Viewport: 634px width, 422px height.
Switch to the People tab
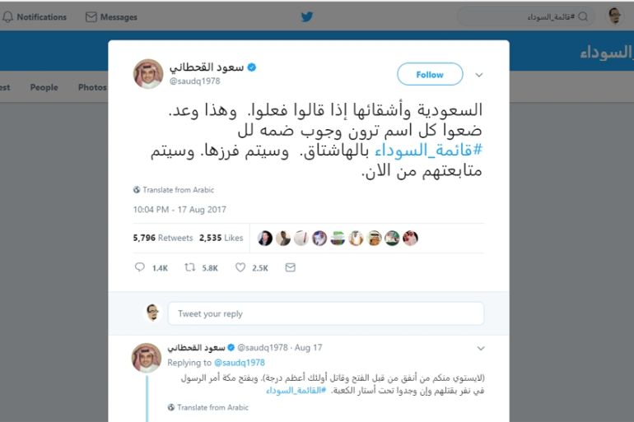coord(44,87)
